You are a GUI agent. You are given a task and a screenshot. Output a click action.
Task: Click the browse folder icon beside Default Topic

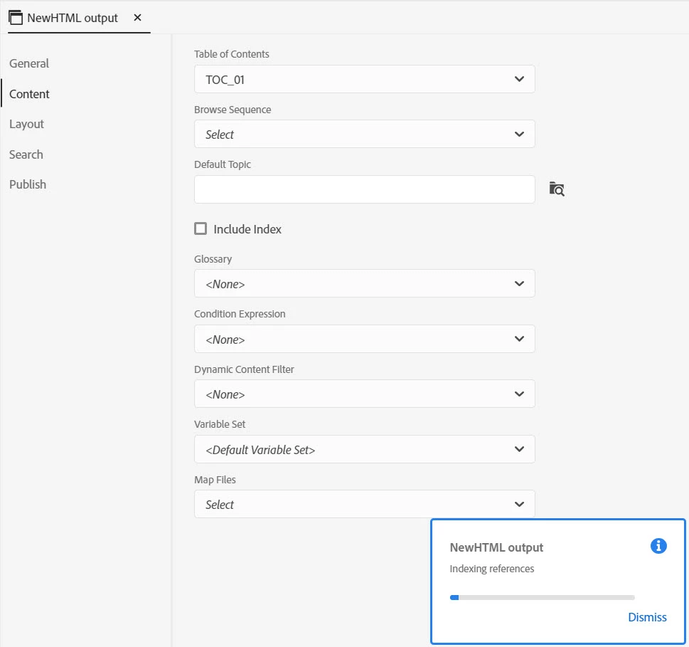557,189
